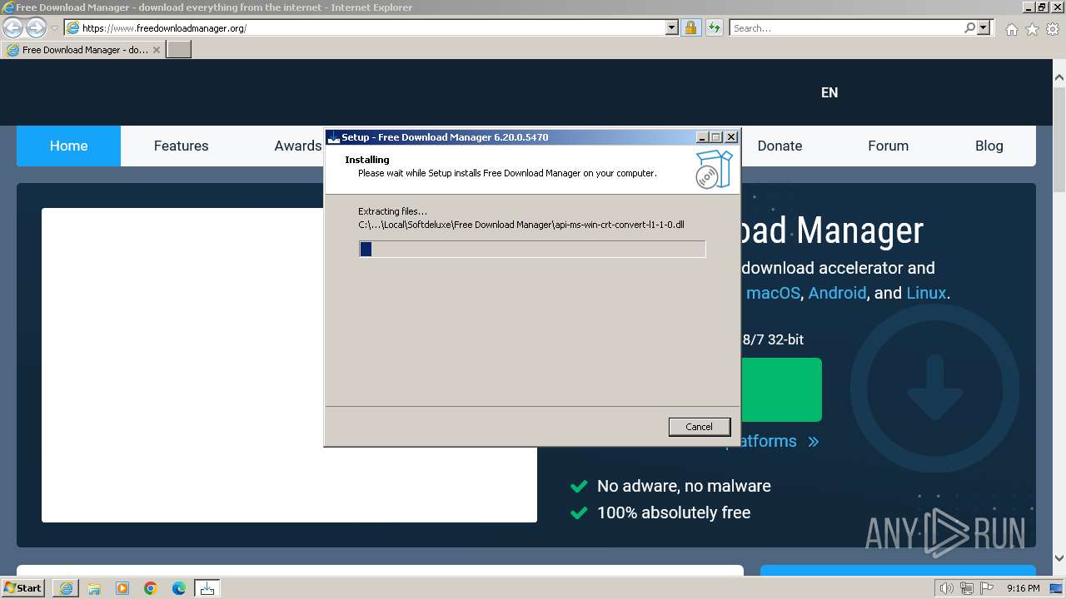The width and height of the screenshot is (1066, 599).
Task: Open the Home site menu item
Action: pos(68,146)
